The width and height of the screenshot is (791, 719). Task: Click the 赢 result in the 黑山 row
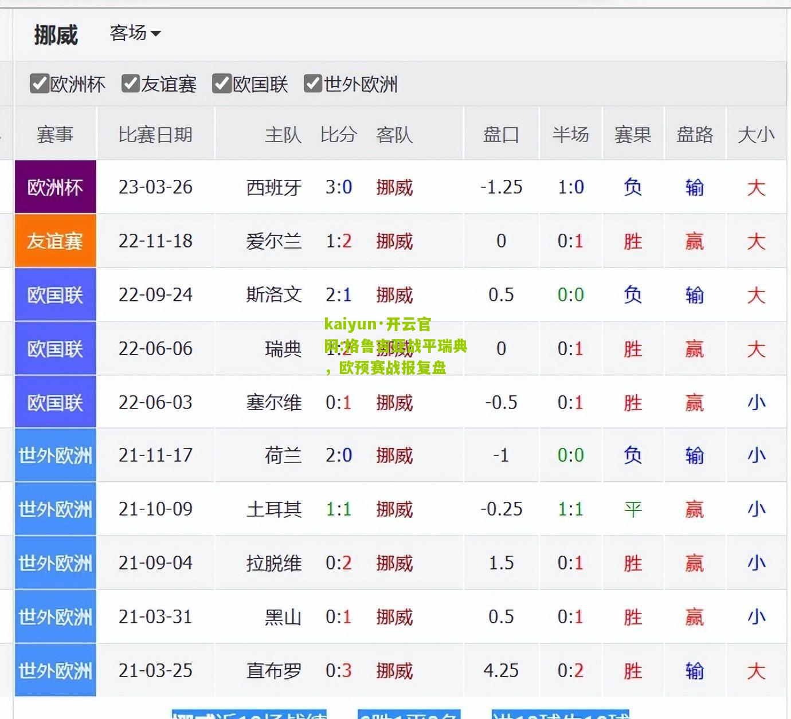pos(695,616)
